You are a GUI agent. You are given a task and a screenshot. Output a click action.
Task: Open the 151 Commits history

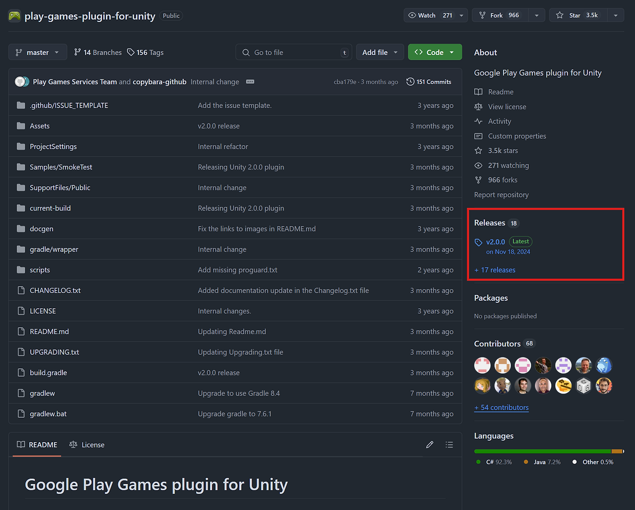(429, 82)
